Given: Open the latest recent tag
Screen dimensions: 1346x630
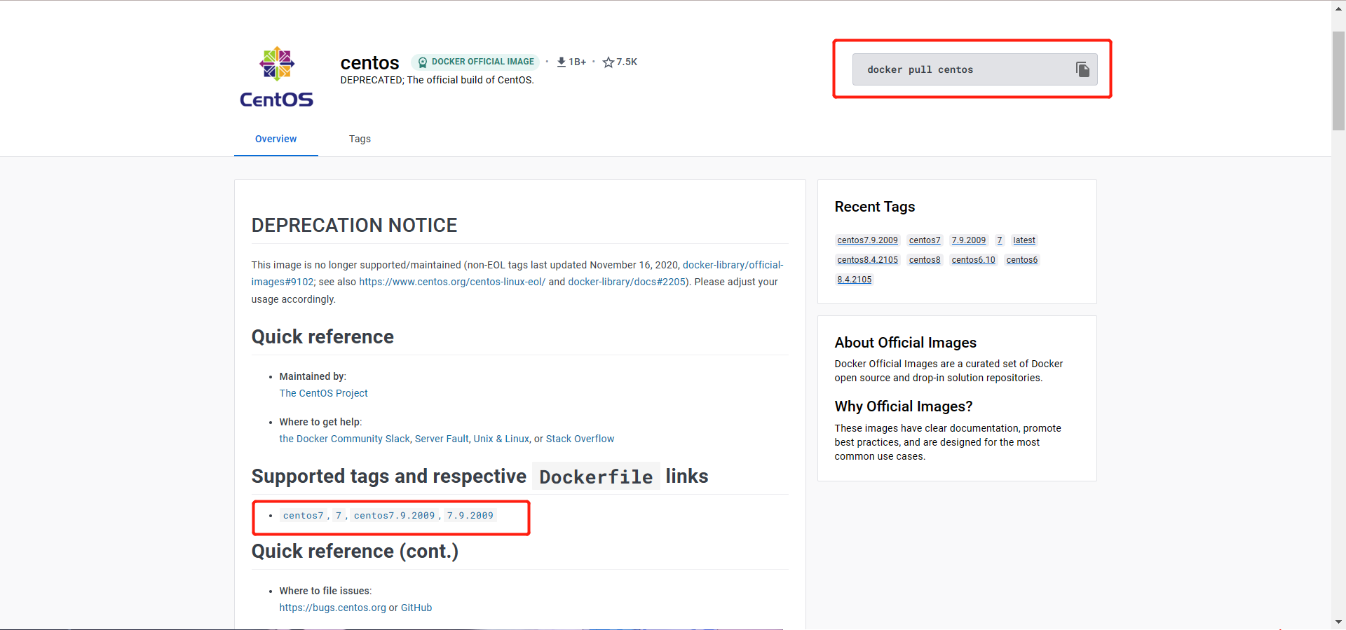Looking at the screenshot, I should 1024,240.
